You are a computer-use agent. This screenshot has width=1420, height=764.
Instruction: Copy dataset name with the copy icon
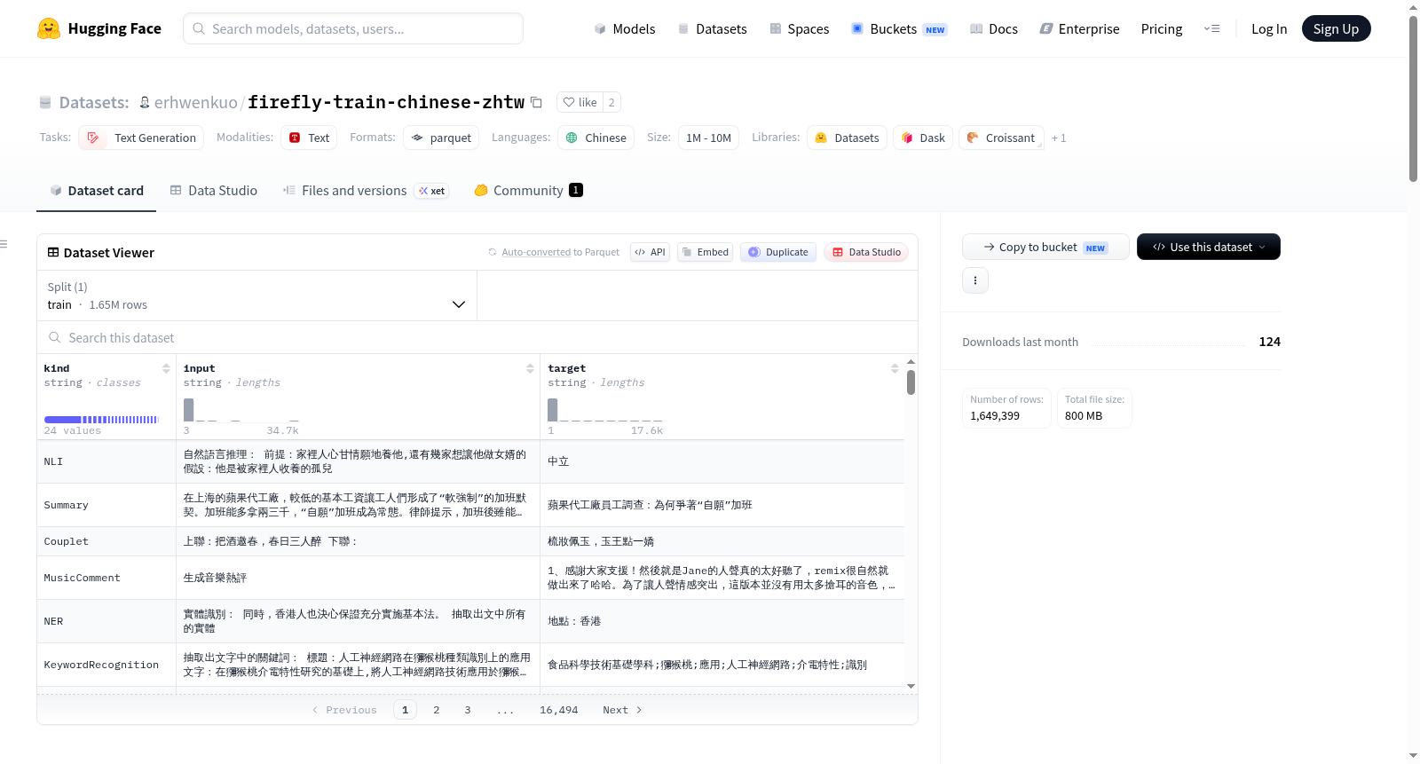(536, 102)
